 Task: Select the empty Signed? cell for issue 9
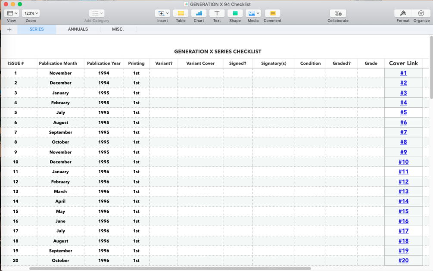pyautogui.click(x=237, y=152)
